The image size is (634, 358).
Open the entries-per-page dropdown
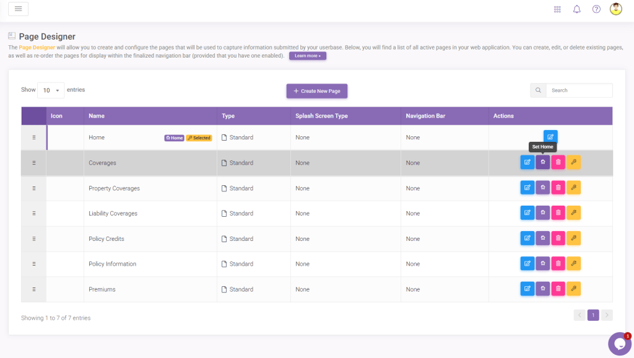click(51, 90)
